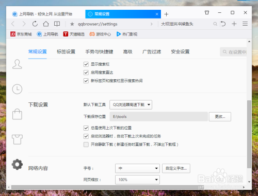The height and width of the screenshot is (196, 258).
Task: Open 热门影视 bookmark
Action: [127, 34]
